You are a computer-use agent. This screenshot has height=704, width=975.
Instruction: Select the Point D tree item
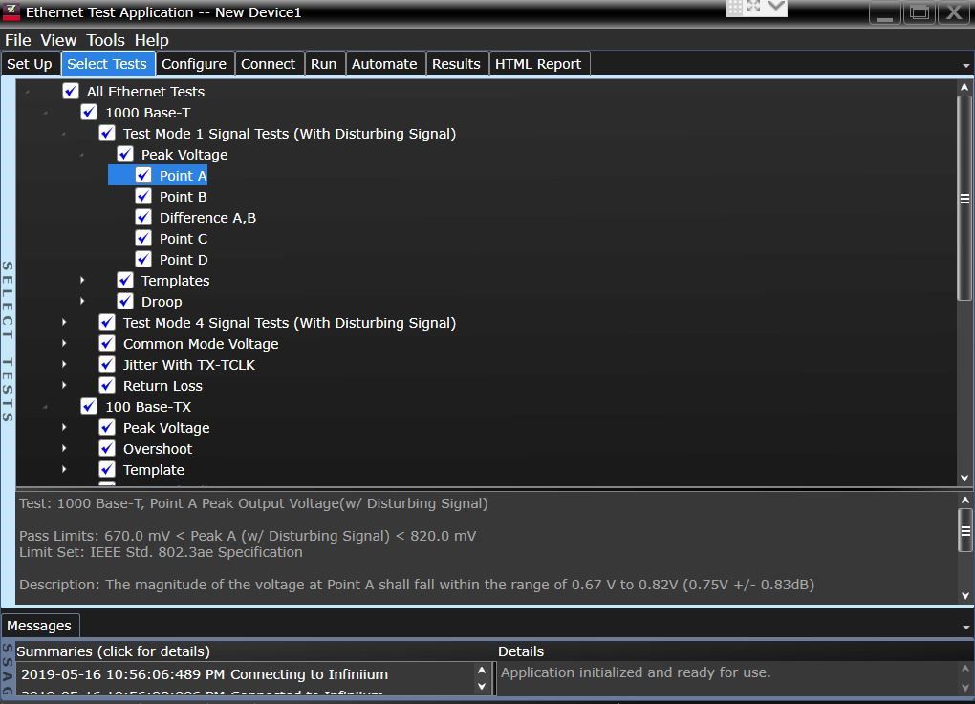[184, 260]
